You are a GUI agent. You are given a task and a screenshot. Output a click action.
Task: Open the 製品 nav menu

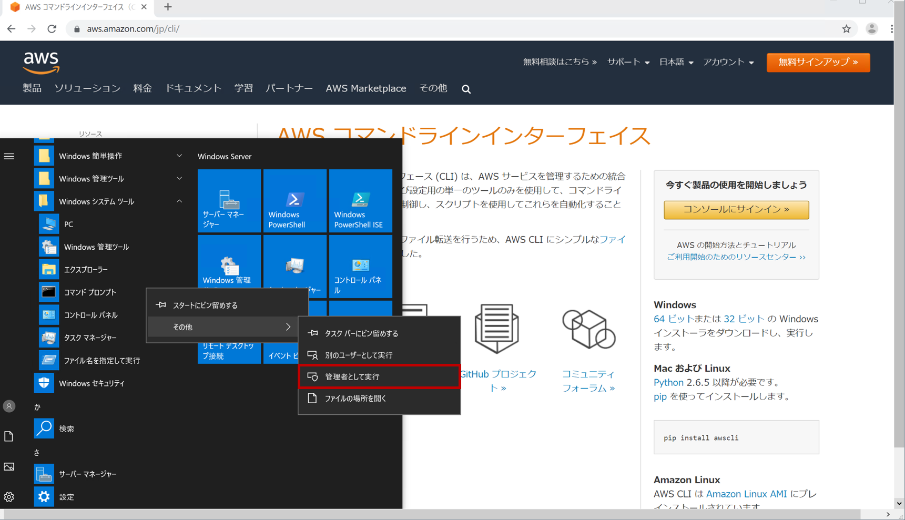point(32,88)
